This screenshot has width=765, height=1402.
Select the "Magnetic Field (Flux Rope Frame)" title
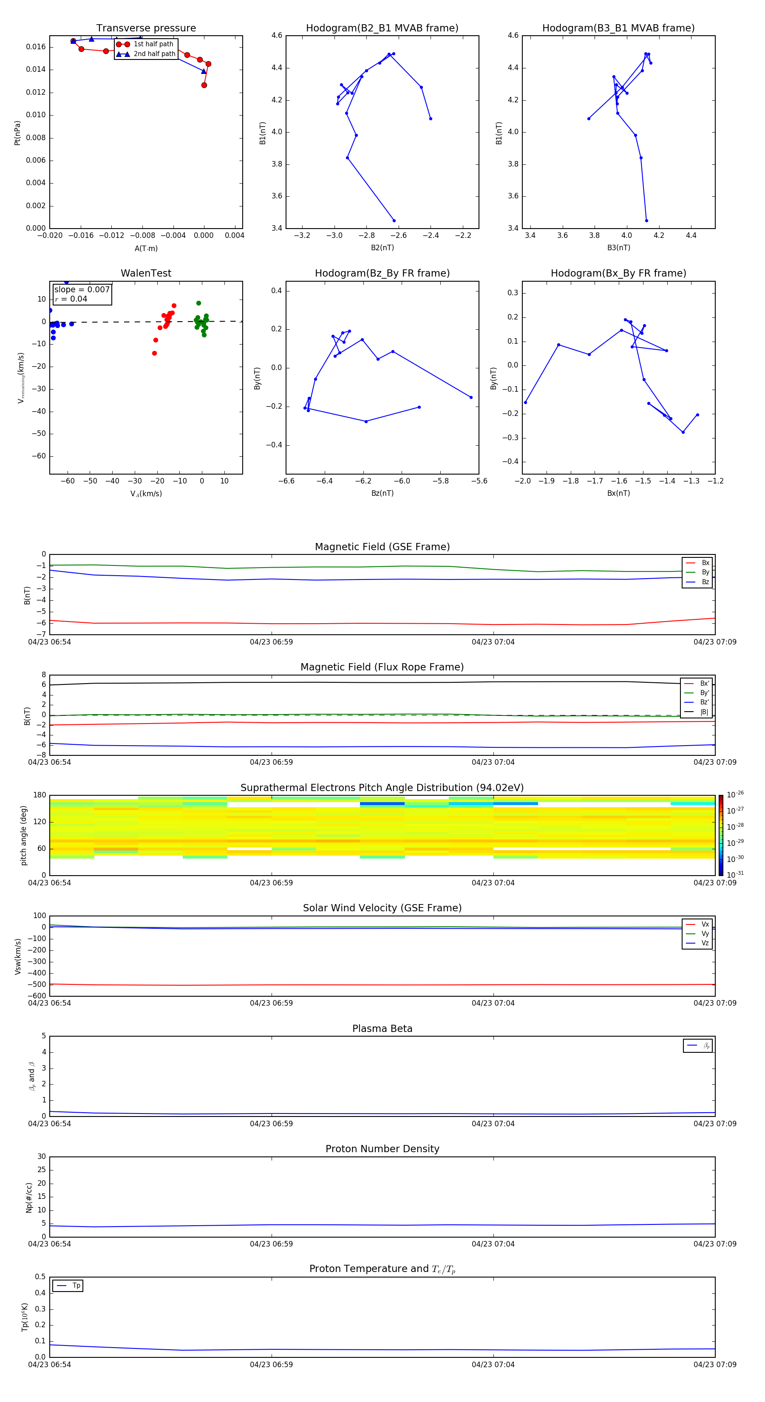click(x=382, y=667)
